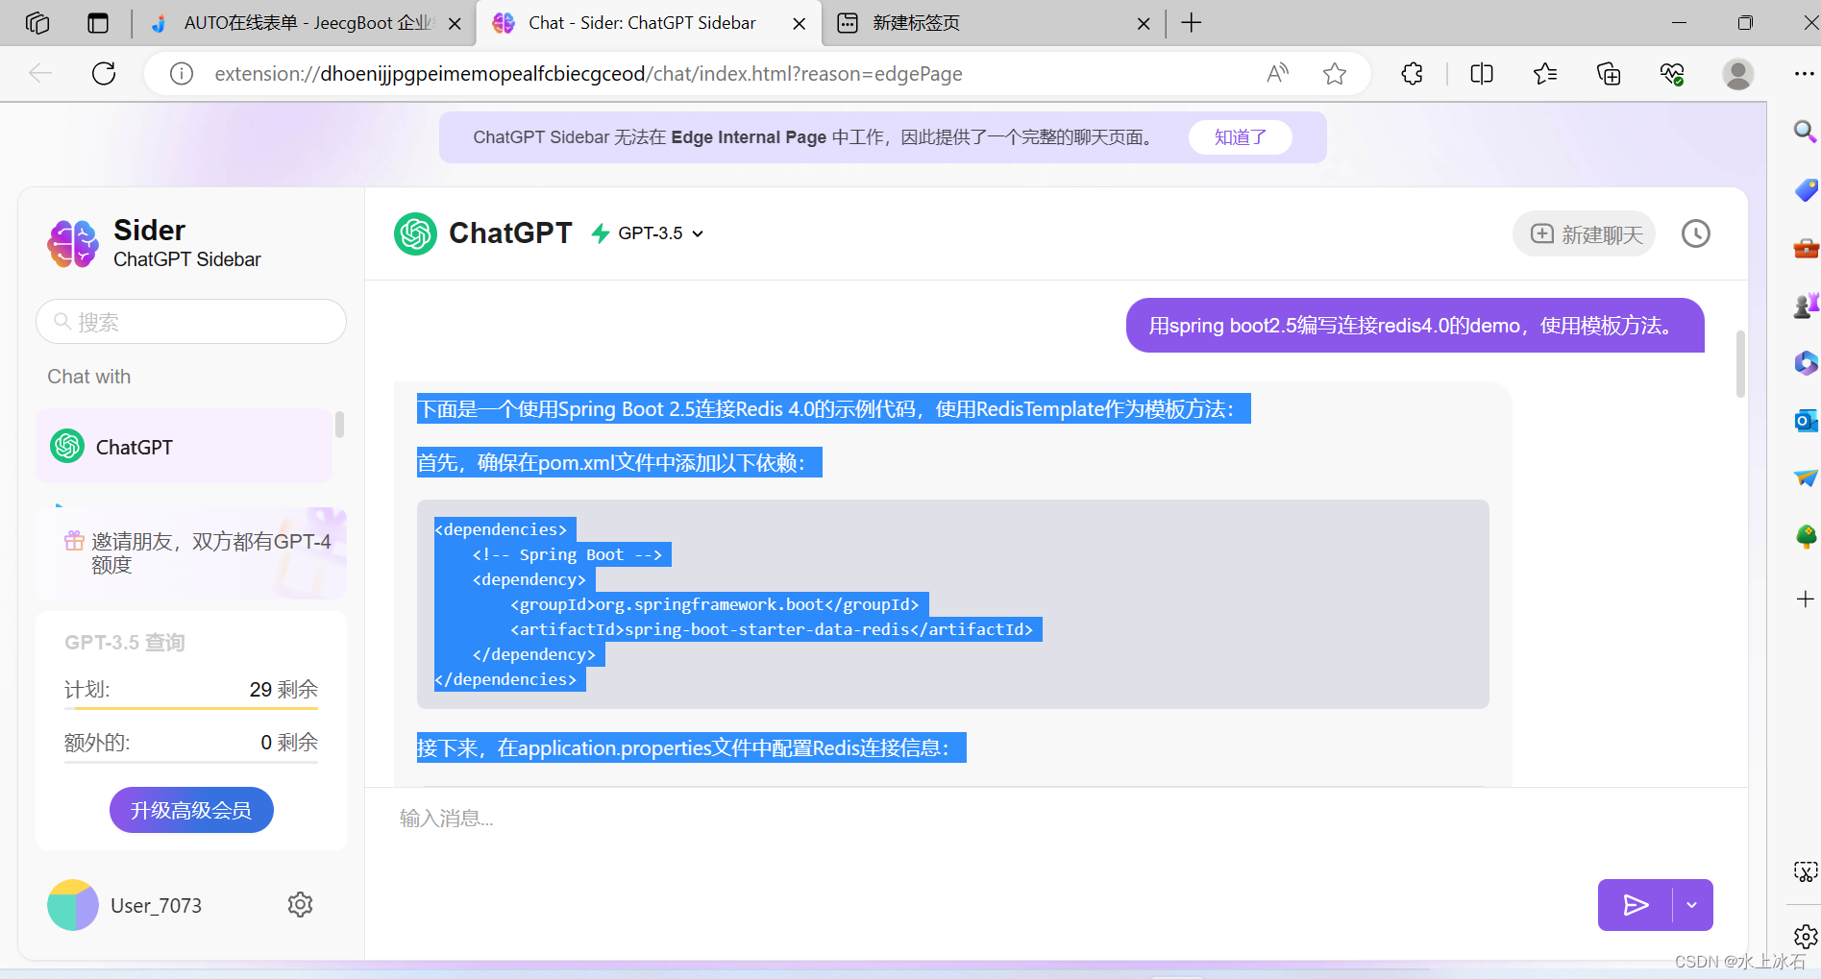Open chat history clock icon

(1696, 233)
